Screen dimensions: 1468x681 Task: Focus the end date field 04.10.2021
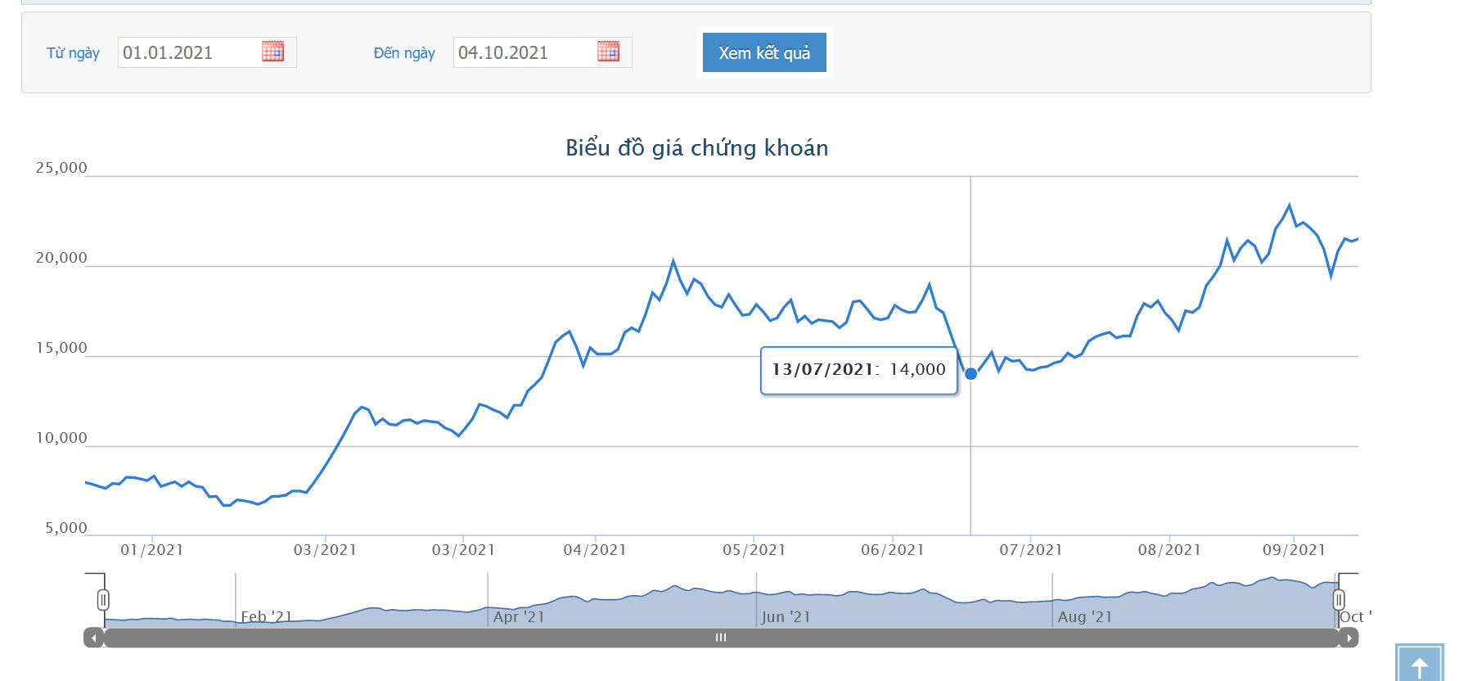tap(524, 52)
